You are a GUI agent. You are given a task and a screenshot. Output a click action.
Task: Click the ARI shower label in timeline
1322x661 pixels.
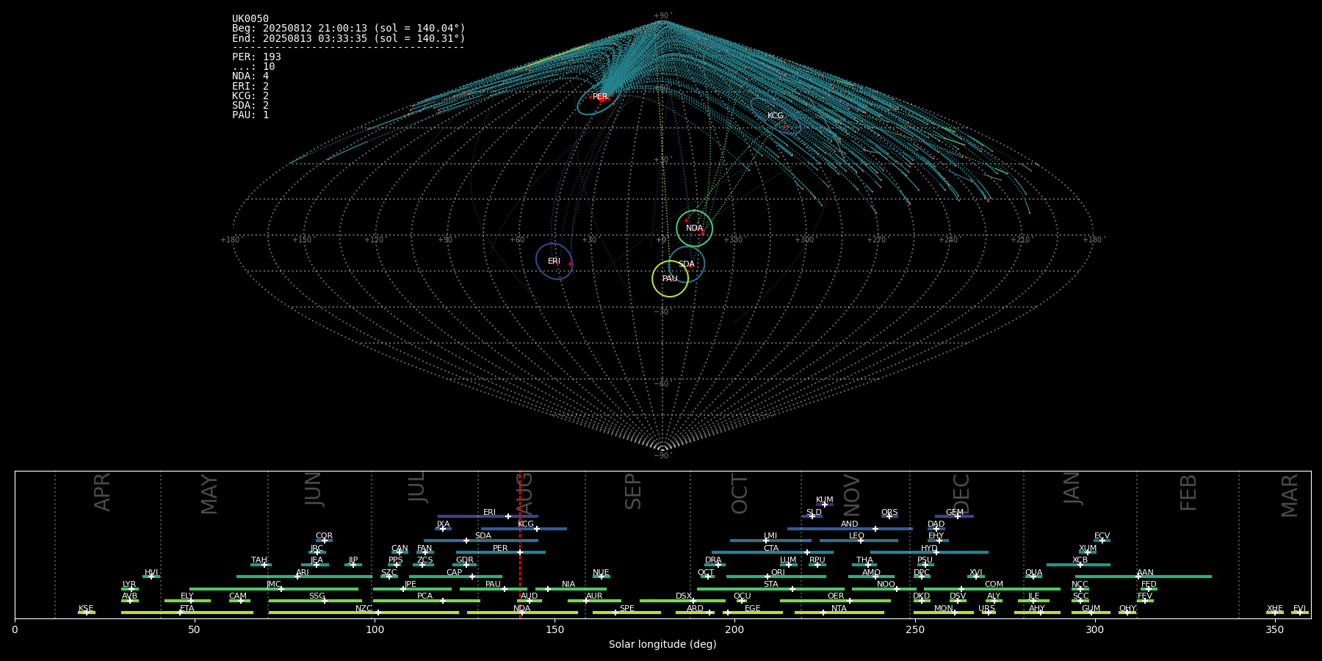tap(303, 573)
